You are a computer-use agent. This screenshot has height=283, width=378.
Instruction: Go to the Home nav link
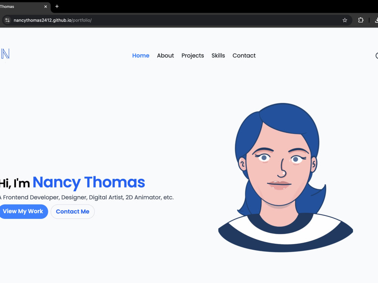pyautogui.click(x=141, y=55)
